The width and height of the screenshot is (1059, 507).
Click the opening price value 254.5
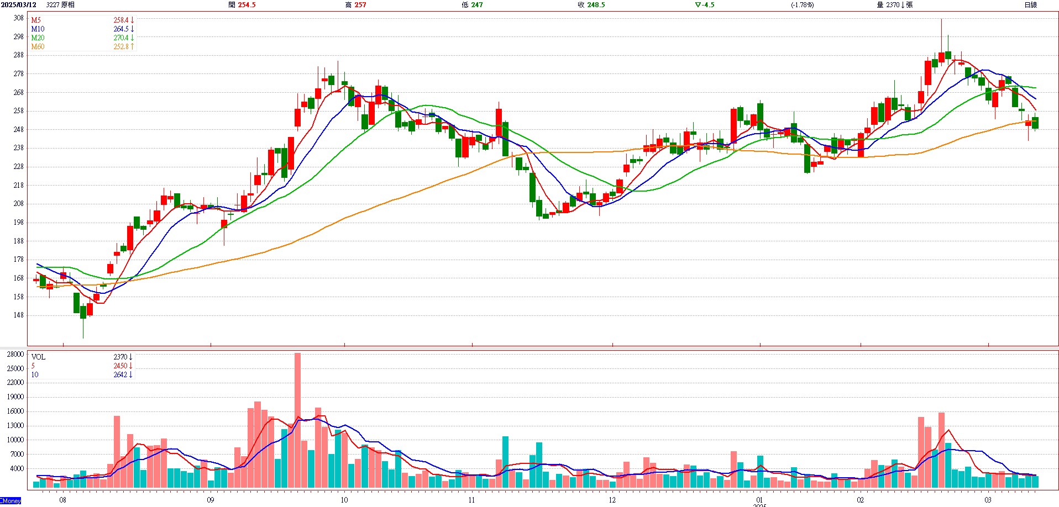coord(247,5)
